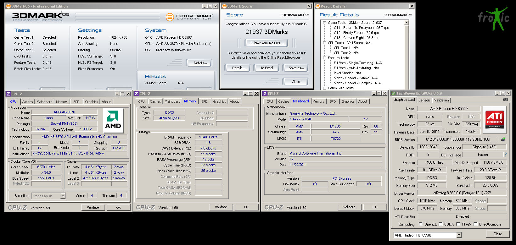Open the Mainboard tab in the CPU-Z Memory window
Viewport: 516px width, 245px height.
[172, 101]
